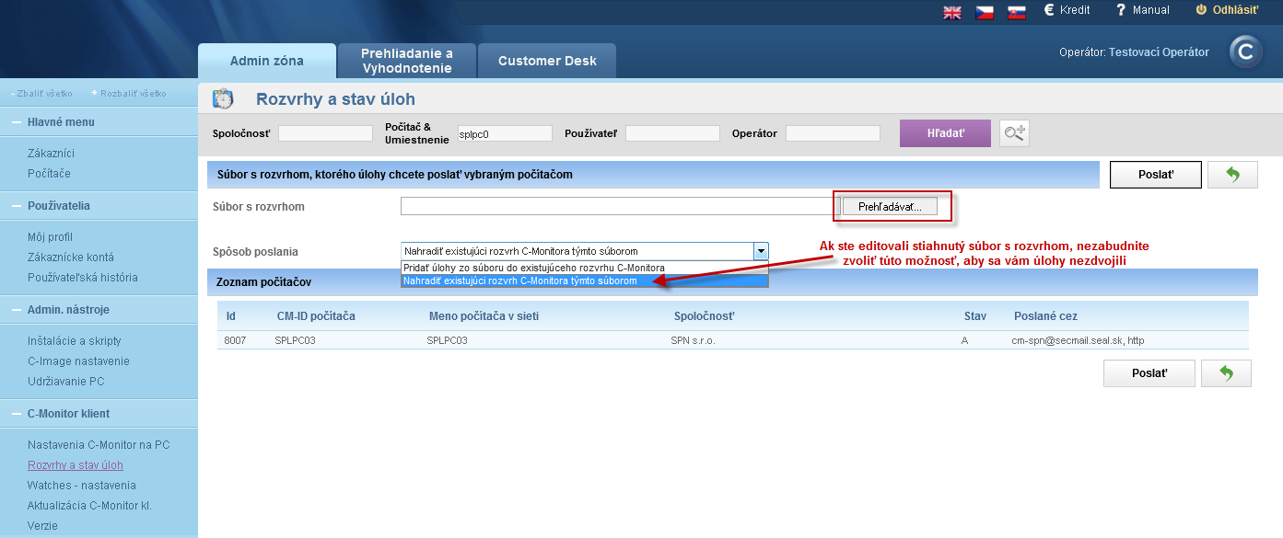
Task: Switch language to Slovak flag
Action: tap(1017, 12)
